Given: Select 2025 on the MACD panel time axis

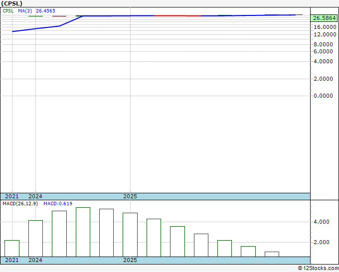Looking at the screenshot, I should (130, 260).
